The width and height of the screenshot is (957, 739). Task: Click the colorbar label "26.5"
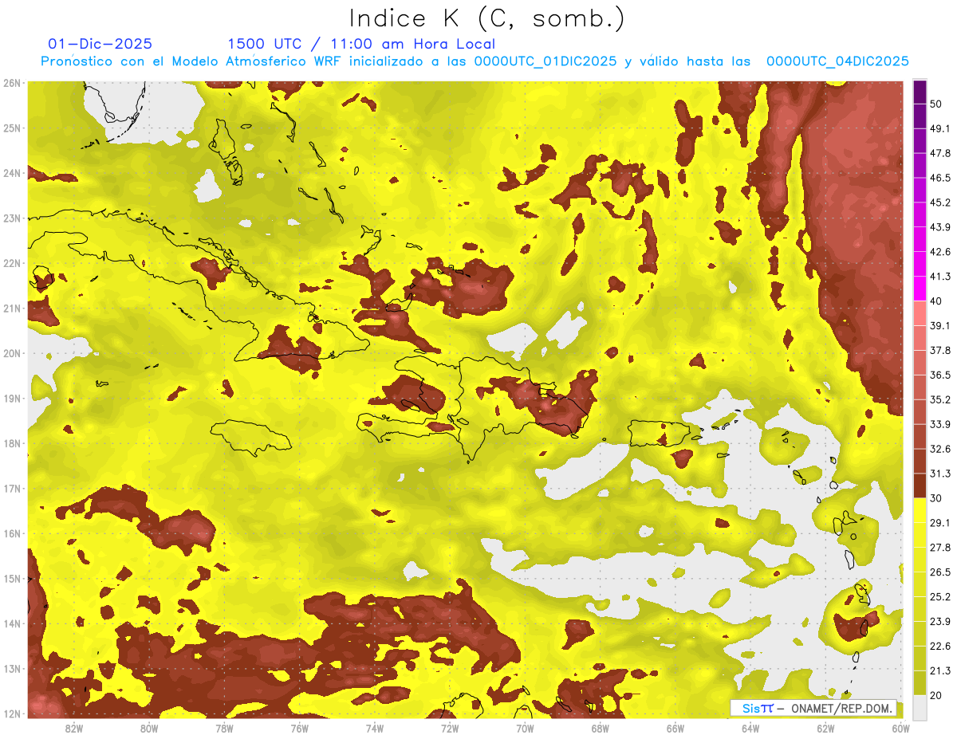(x=940, y=572)
